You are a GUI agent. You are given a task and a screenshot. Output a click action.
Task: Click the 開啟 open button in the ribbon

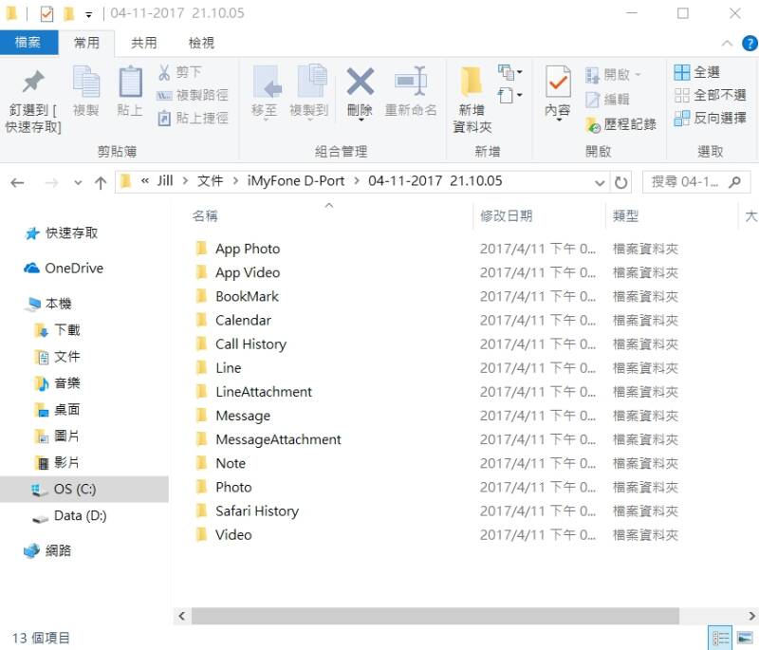coord(612,75)
